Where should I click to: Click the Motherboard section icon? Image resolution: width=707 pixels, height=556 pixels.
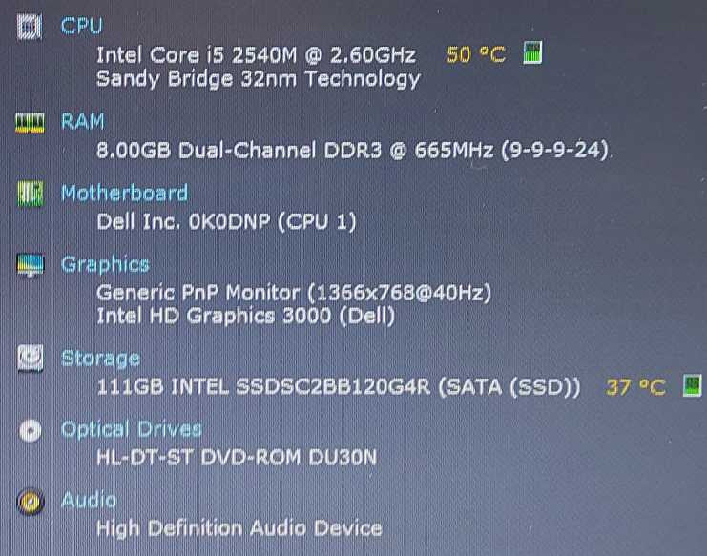tap(31, 194)
